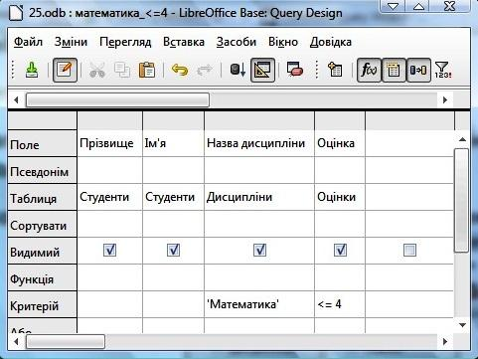Click the Псевдонім row header

pyautogui.click(x=43, y=171)
